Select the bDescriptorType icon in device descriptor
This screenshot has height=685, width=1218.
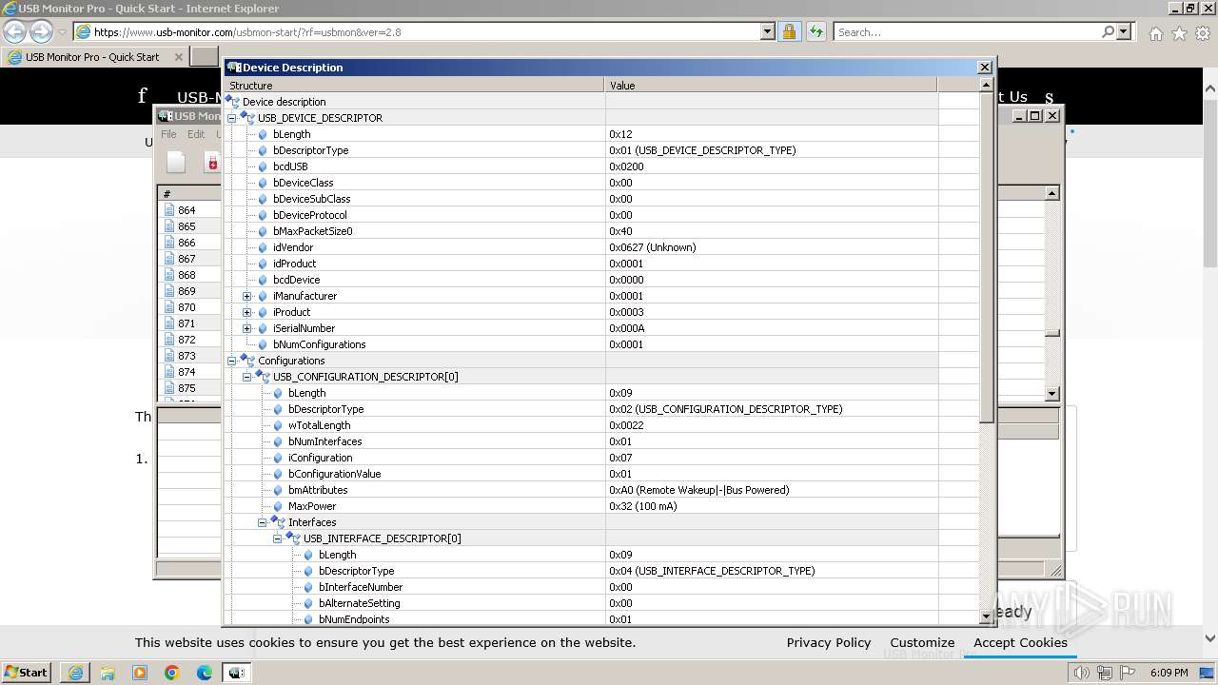click(263, 150)
